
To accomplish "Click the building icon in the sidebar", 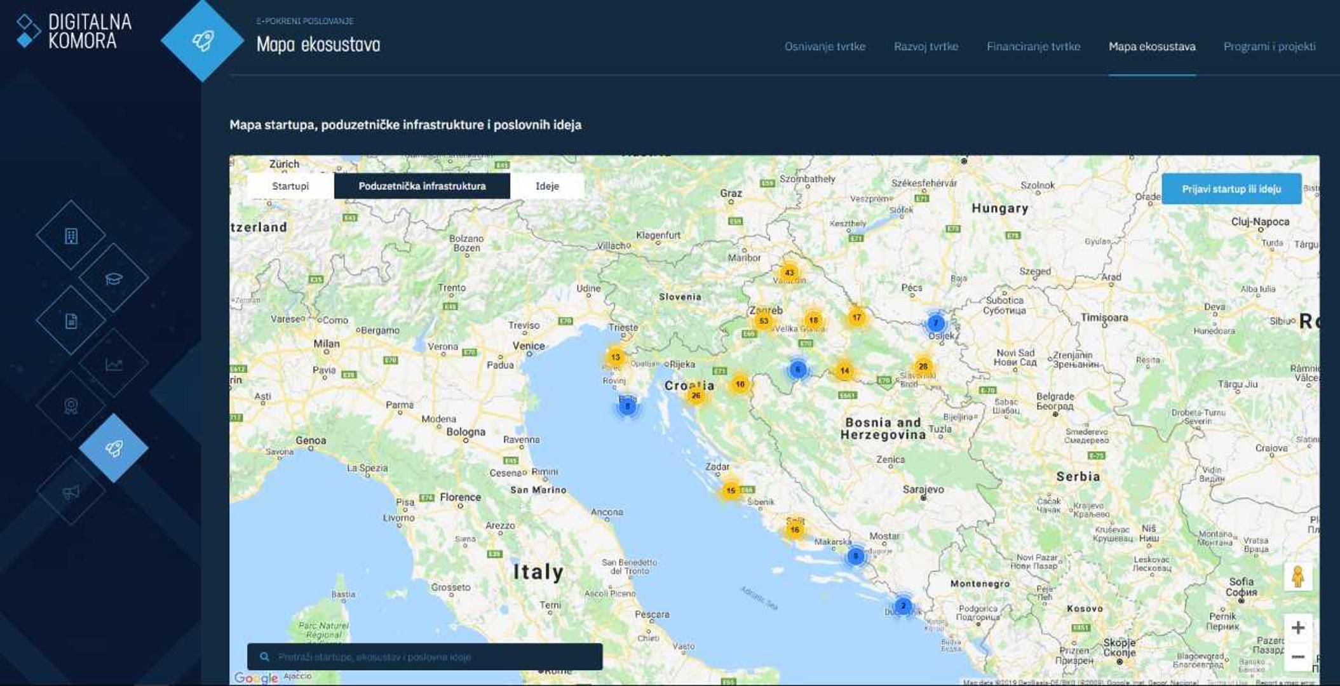I will tap(71, 236).
